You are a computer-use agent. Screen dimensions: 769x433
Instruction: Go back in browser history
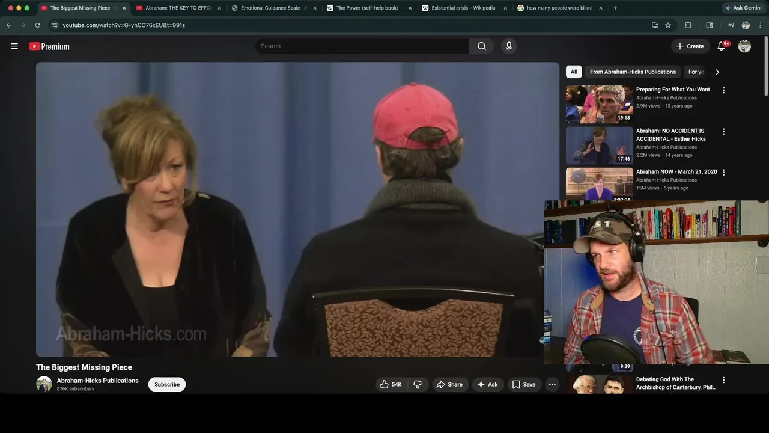coord(8,25)
